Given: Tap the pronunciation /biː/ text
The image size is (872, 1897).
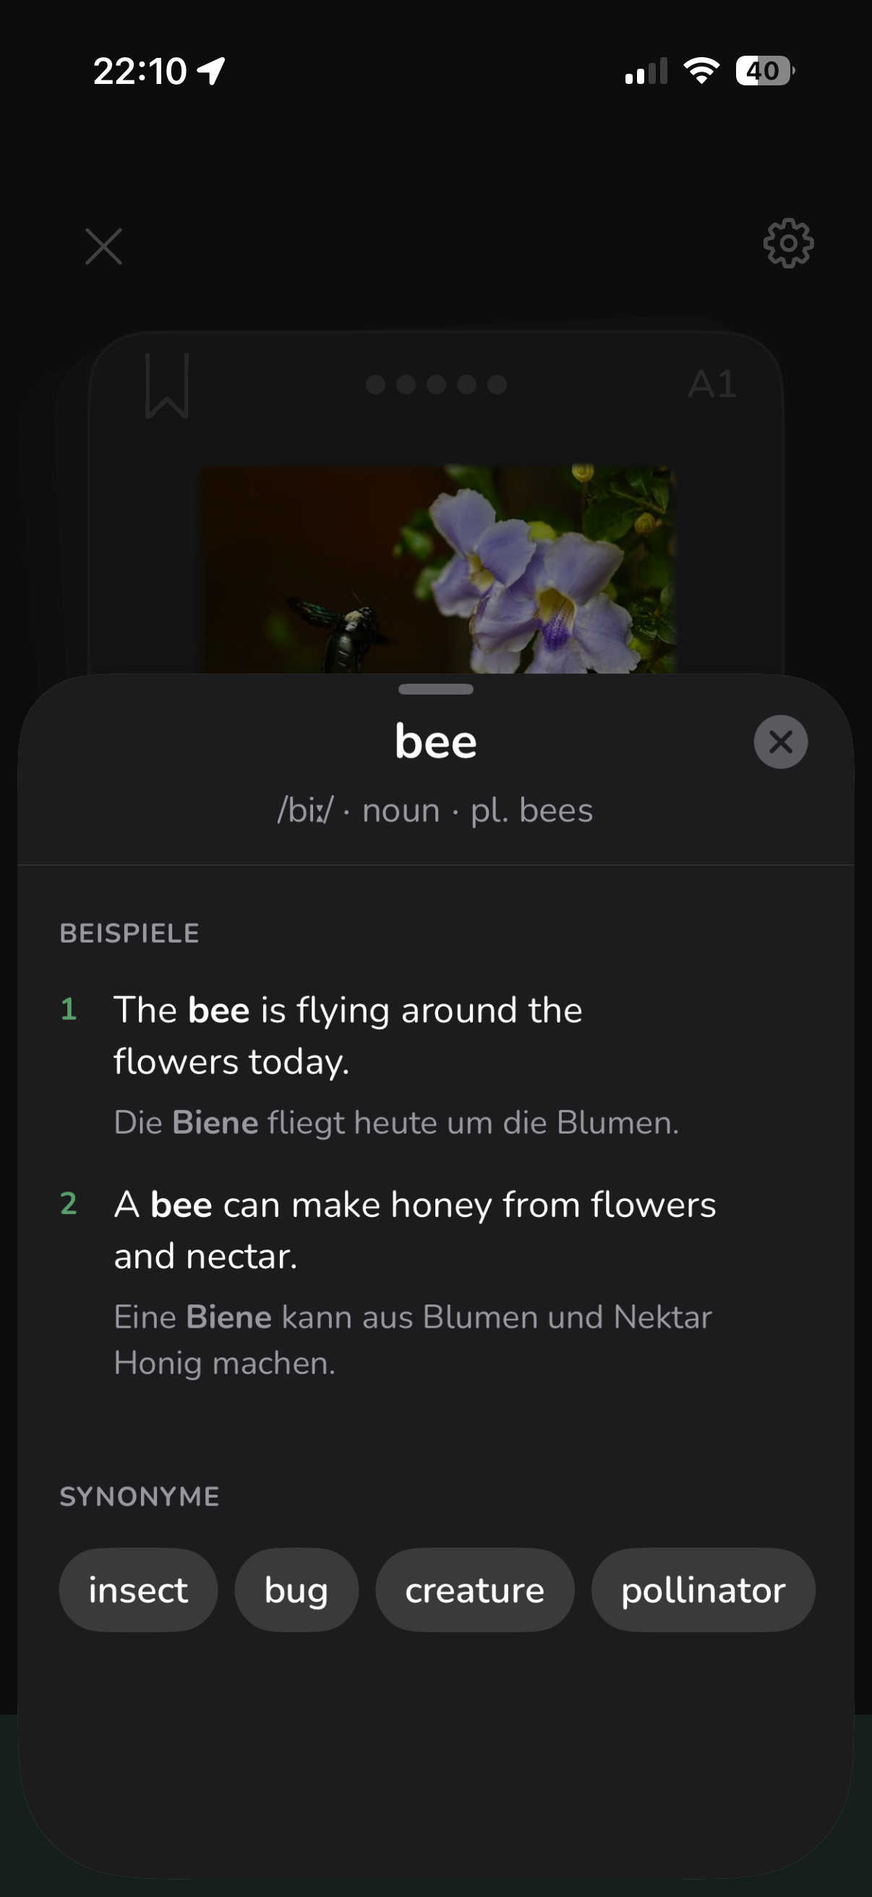Looking at the screenshot, I should (305, 811).
